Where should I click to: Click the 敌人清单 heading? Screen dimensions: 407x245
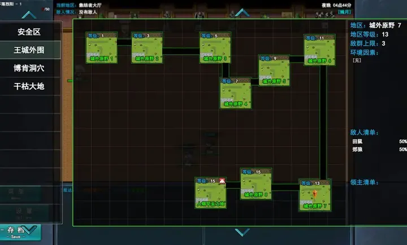pos(365,133)
